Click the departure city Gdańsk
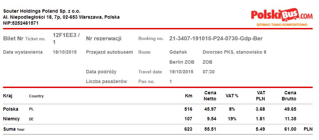This screenshot has width=319, height=140. tap(178, 52)
